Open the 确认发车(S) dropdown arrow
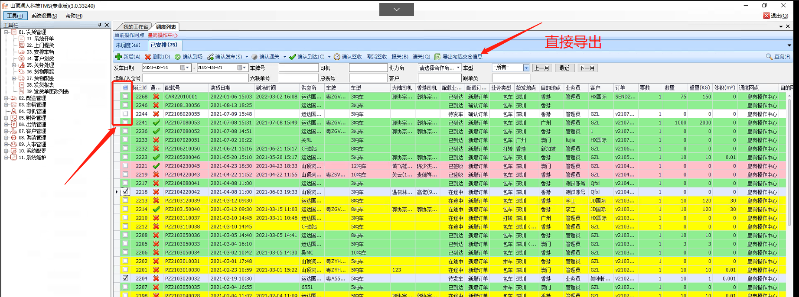This screenshot has width=799, height=297. coord(247,57)
